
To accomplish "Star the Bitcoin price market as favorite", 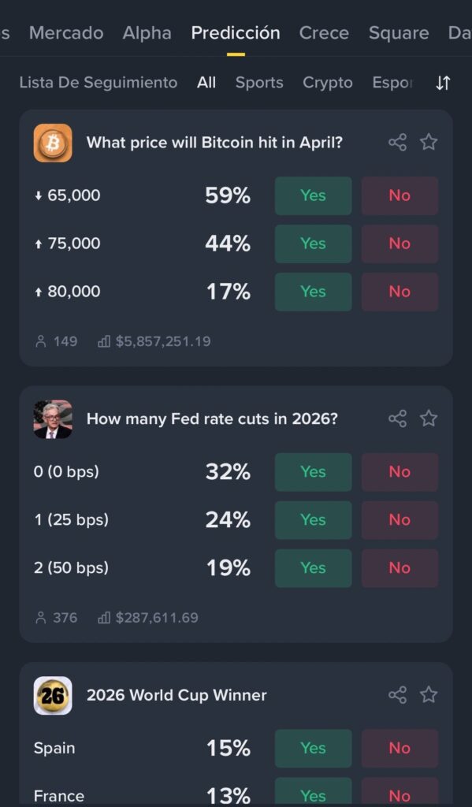I will tap(429, 142).
